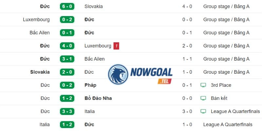The height and width of the screenshot is (131, 262).
Task: Click TV icon beside League A Quarterfinals
Action: click(203, 111)
